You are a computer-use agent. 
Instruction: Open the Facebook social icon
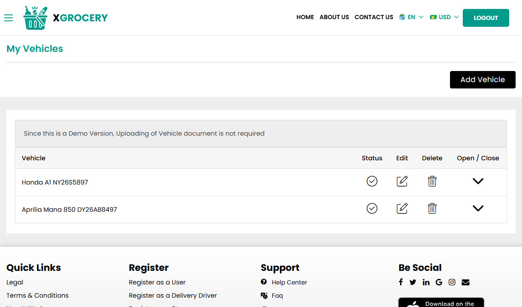pyautogui.click(x=401, y=282)
